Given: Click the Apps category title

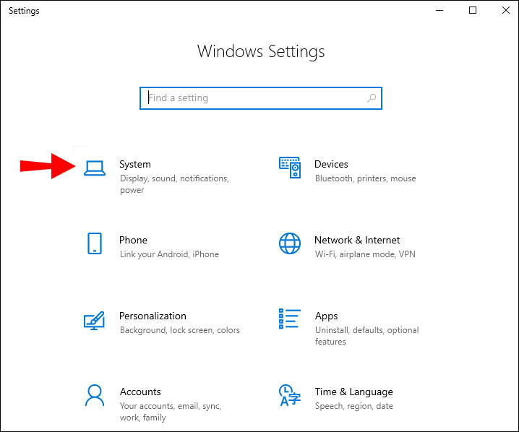Looking at the screenshot, I should (x=327, y=316).
